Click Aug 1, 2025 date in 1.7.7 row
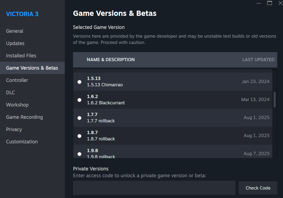283x198 pixels. pos(256,118)
